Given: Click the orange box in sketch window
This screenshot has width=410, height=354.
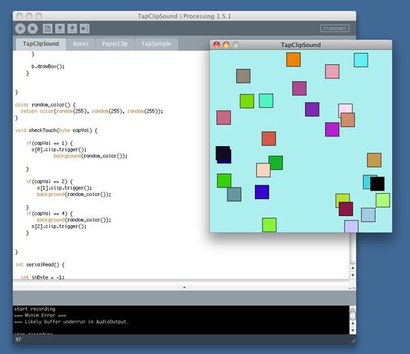Looking at the screenshot, I should coord(293,60).
